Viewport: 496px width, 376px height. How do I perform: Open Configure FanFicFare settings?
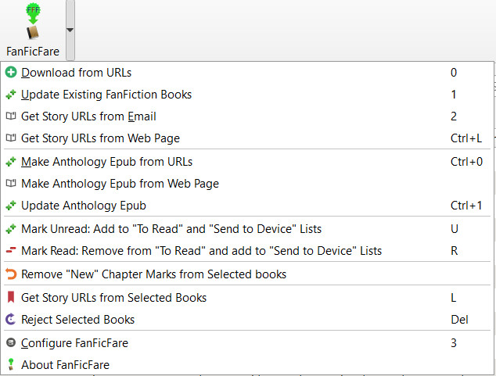coord(74,342)
